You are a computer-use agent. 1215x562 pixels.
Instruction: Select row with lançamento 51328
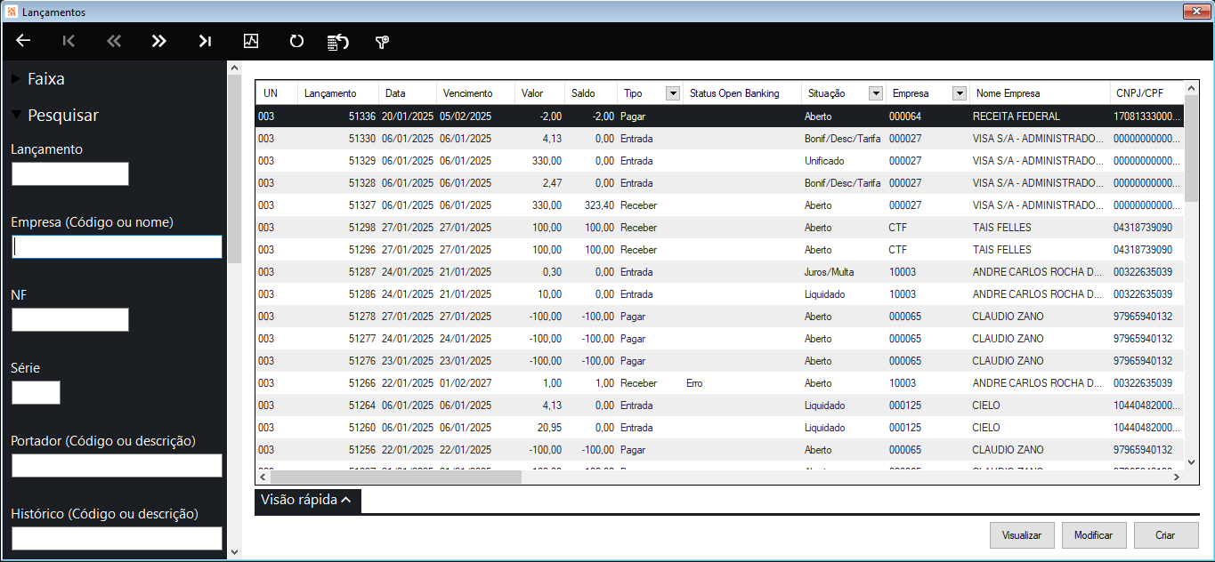point(720,183)
